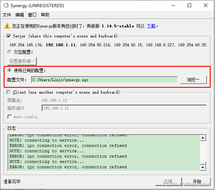Click the IP address 169.254.62.15
This screenshot has width=215, height=190.
point(128,45)
